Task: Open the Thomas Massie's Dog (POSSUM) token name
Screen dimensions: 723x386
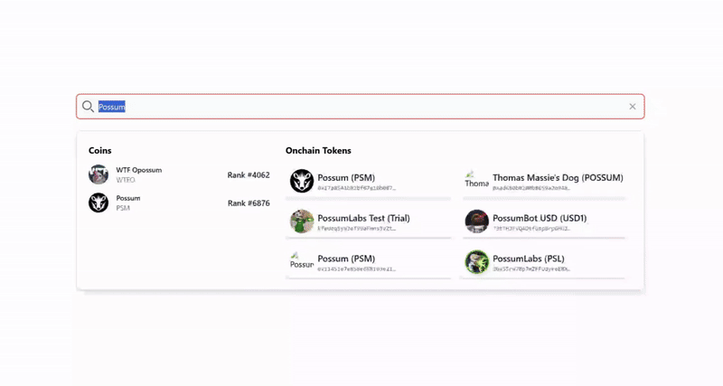Action: coord(558,178)
